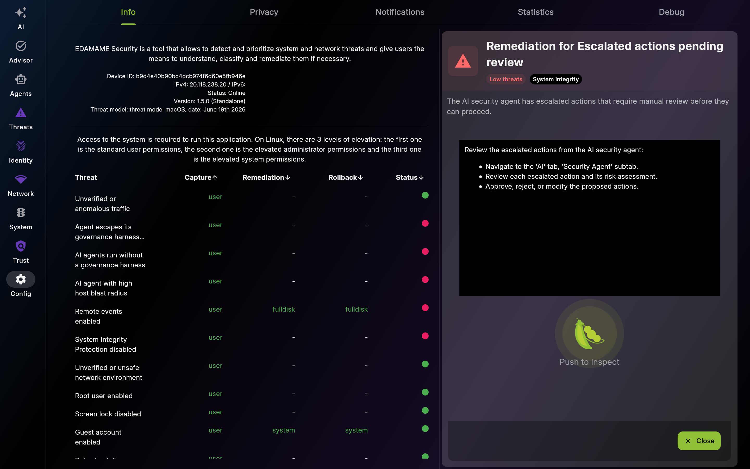
Task: Click the red warning triangle in remediation header
Action: [463, 61]
